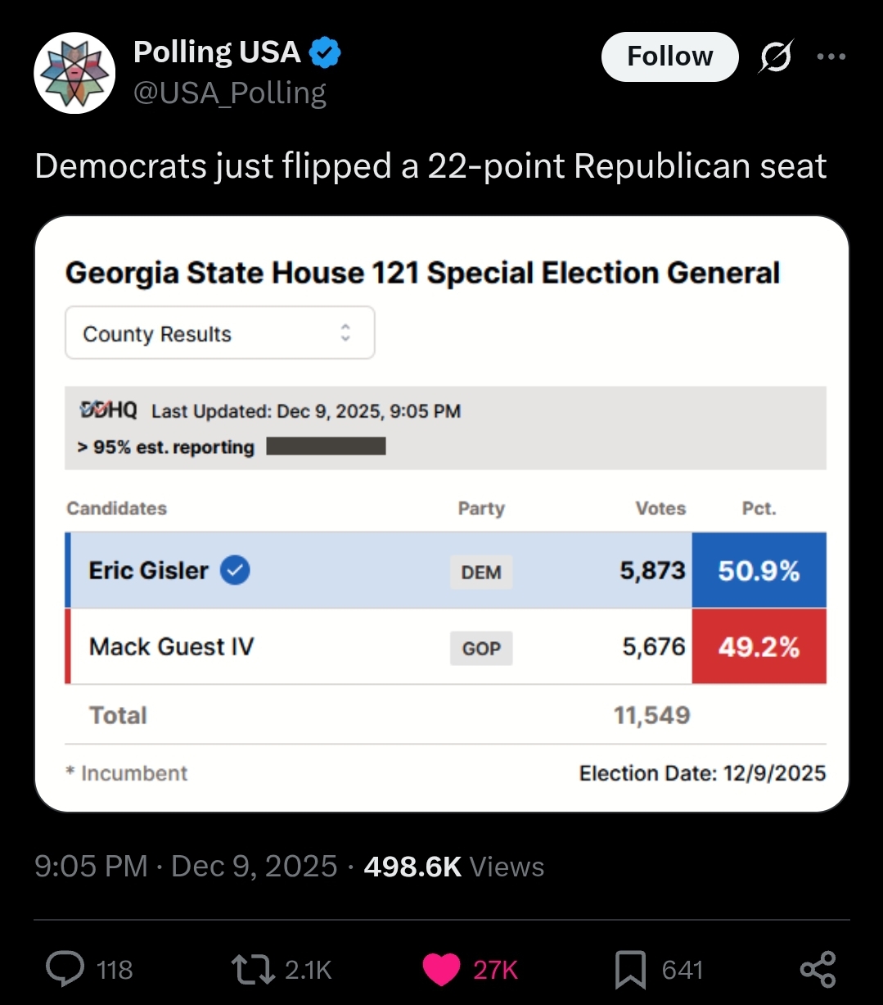The height and width of the screenshot is (1005, 883).
Task: Click the Polling USA display name
Action: (217, 53)
